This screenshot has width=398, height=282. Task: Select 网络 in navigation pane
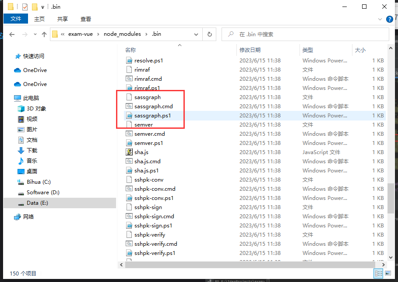(x=28, y=217)
